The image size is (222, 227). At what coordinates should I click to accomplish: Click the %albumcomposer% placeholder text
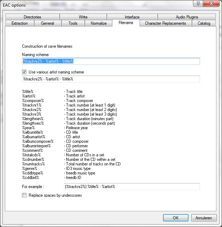coord(38,141)
